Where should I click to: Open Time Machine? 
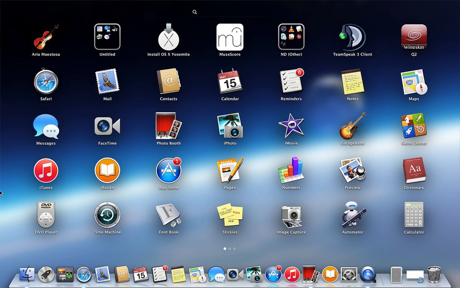(x=107, y=215)
